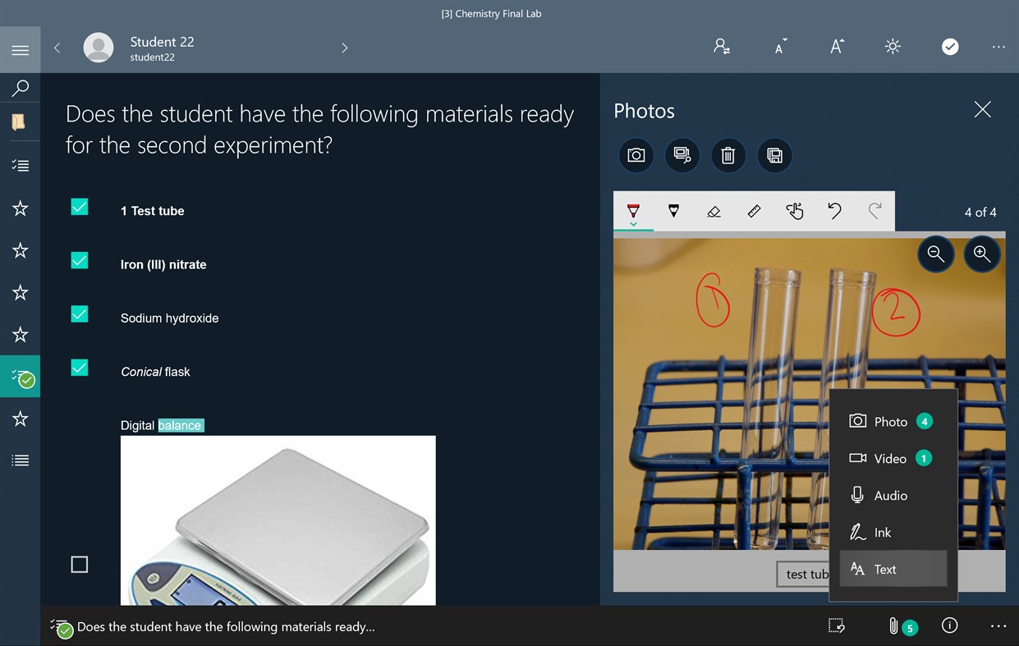Open the hamburger navigation menu
The height and width of the screenshot is (646, 1019).
click(x=21, y=50)
